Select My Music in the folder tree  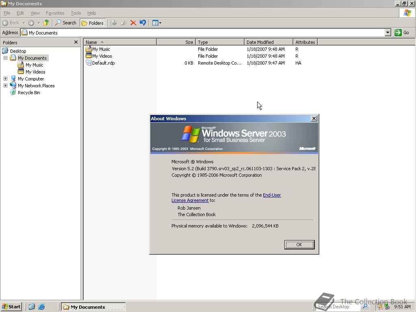pyautogui.click(x=34, y=65)
